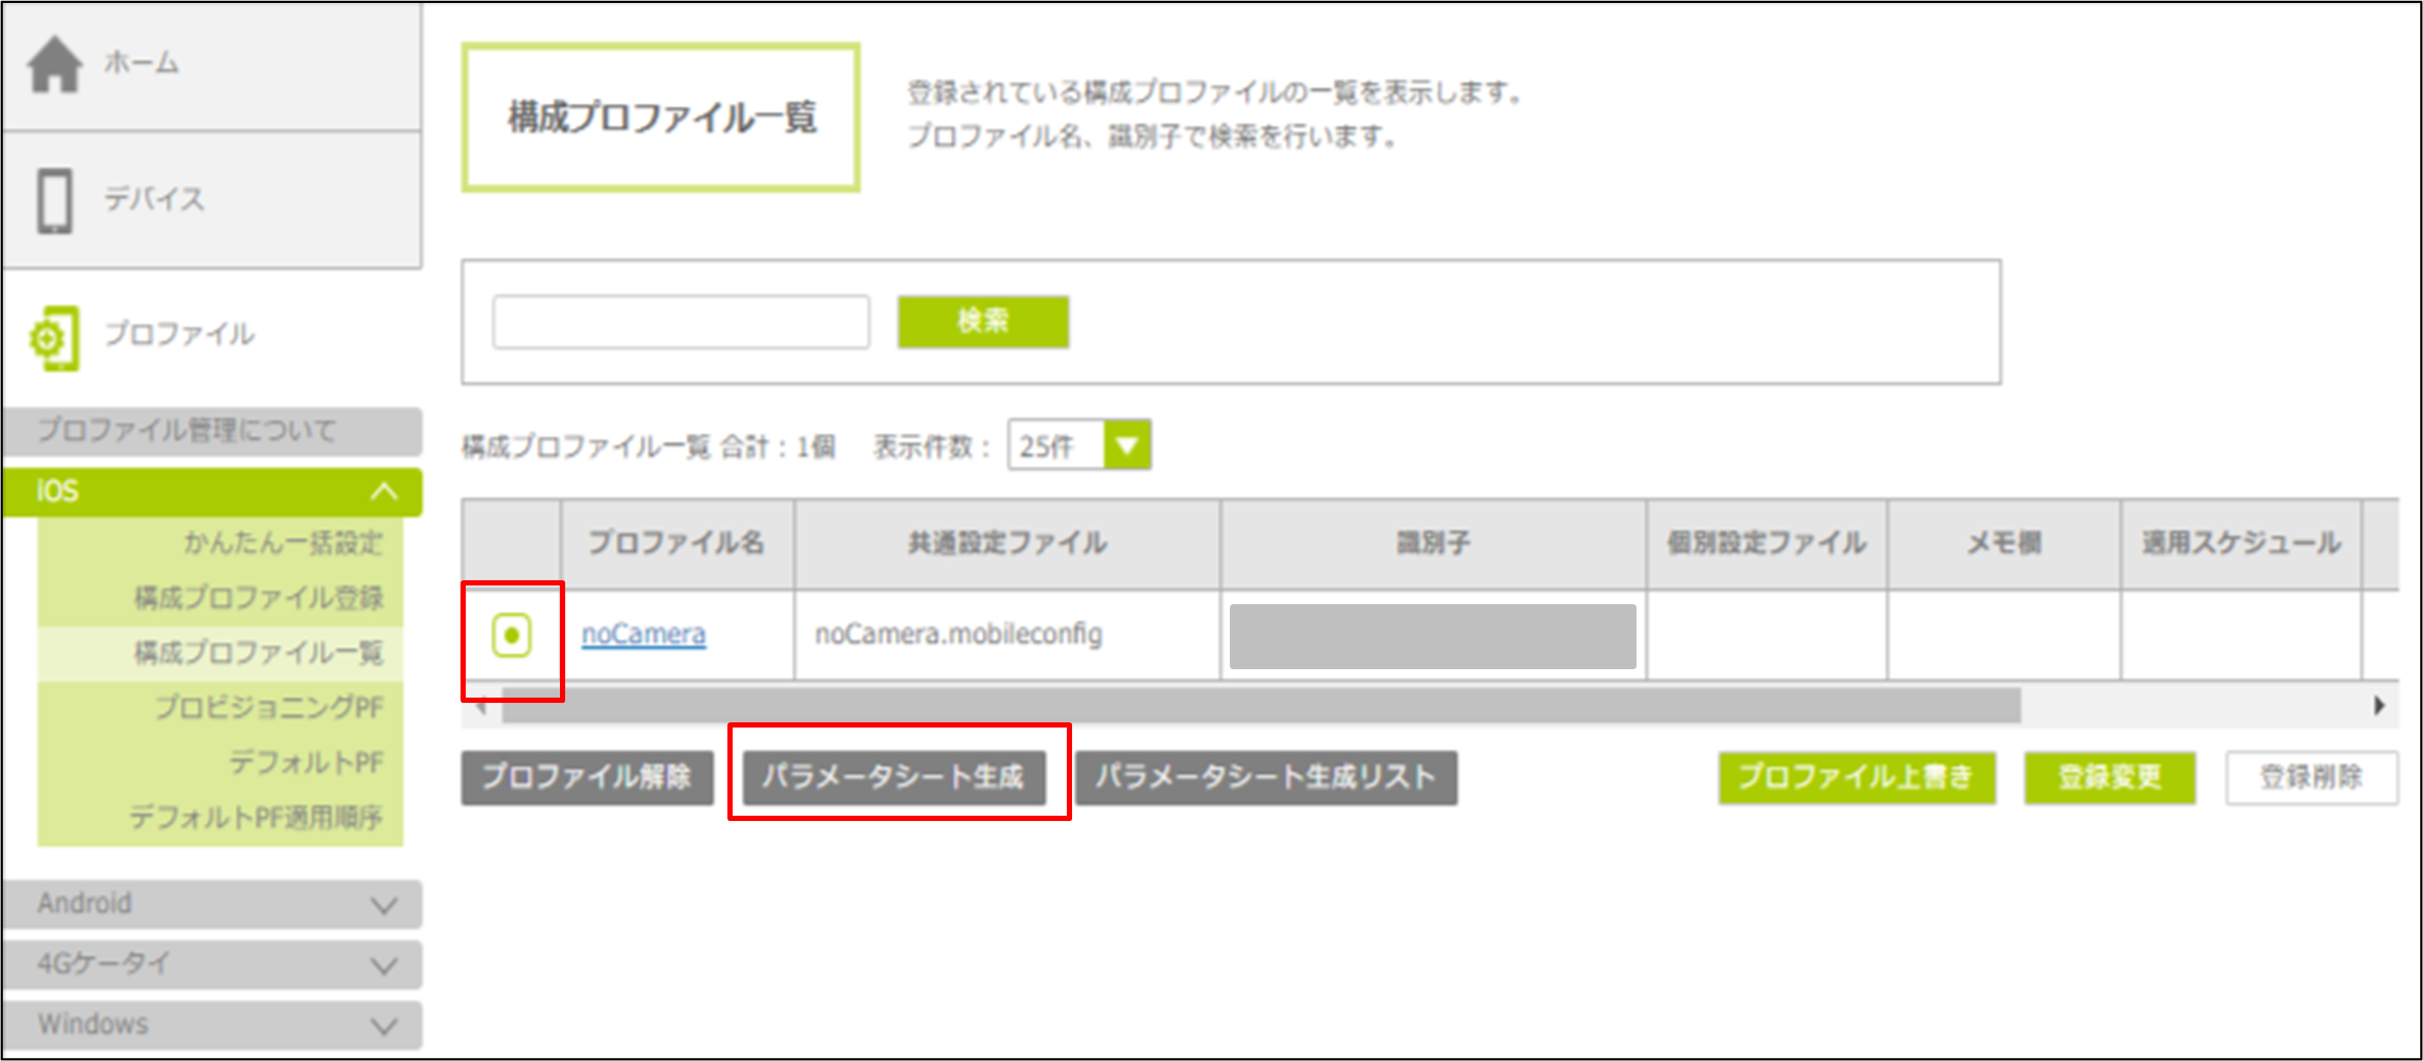Expand the Windows menu section
The height and width of the screenshot is (1061, 2423).
pyautogui.click(x=384, y=1025)
